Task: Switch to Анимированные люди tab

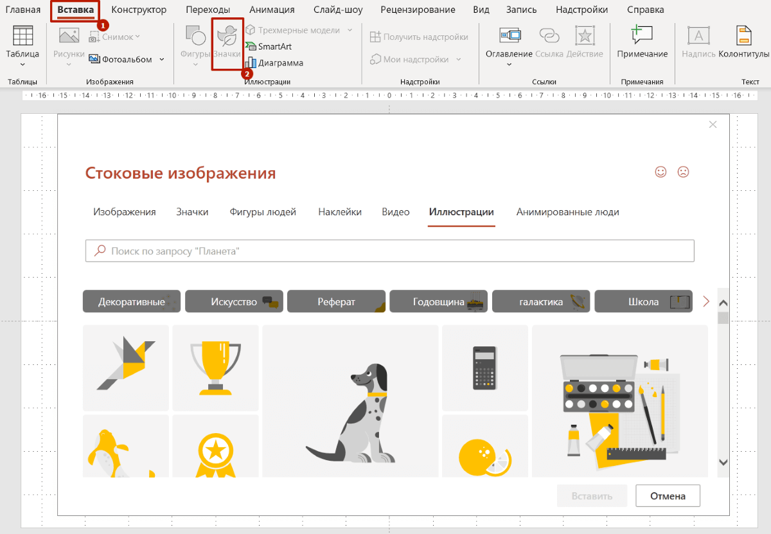Action: pos(568,212)
